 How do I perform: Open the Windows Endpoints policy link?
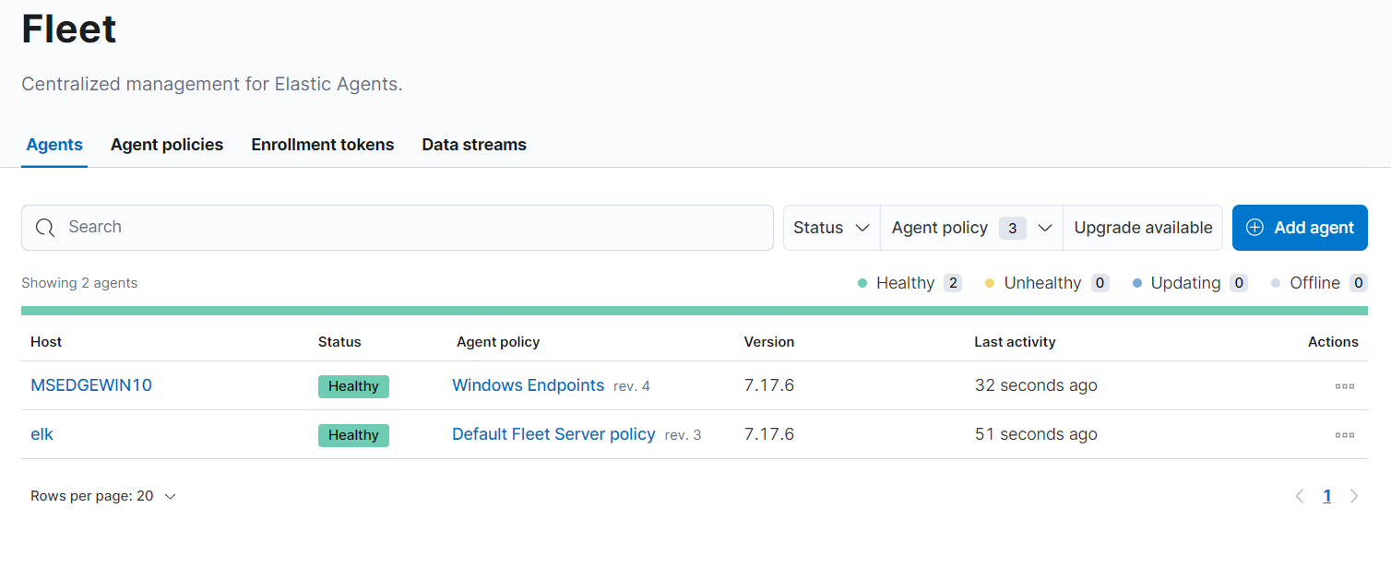(529, 385)
